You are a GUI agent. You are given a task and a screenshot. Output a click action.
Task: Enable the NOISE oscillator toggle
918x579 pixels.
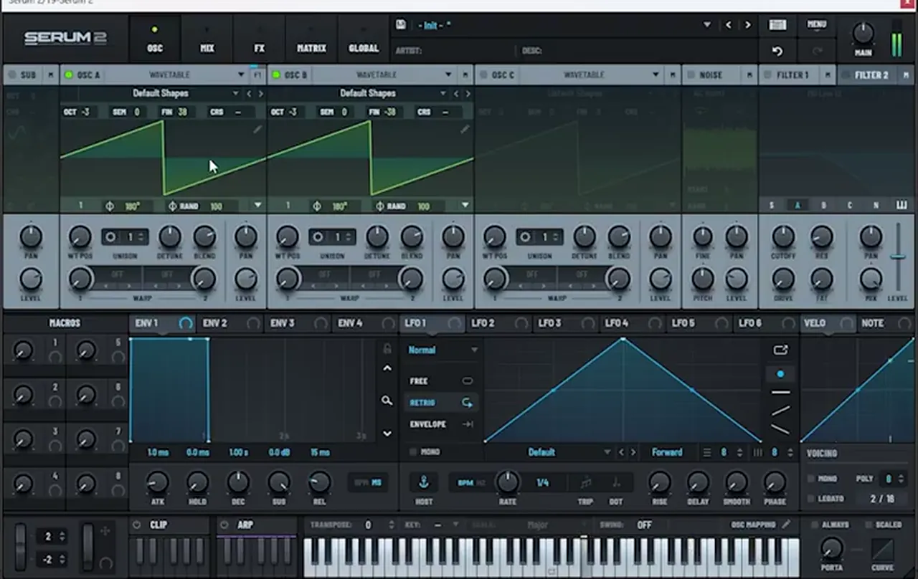coord(691,75)
